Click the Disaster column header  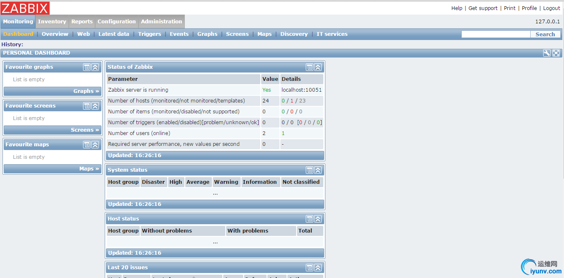click(x=154, y=182)
